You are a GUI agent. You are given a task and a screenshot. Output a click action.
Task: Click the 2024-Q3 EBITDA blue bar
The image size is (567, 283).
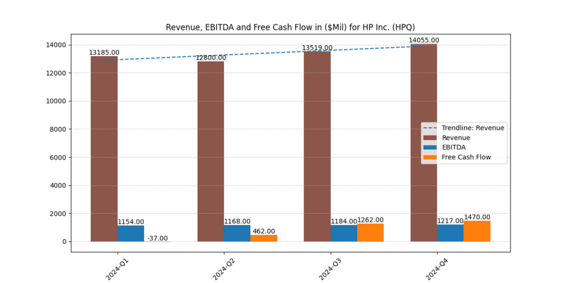pyautogui.click(x=344, y=233)
